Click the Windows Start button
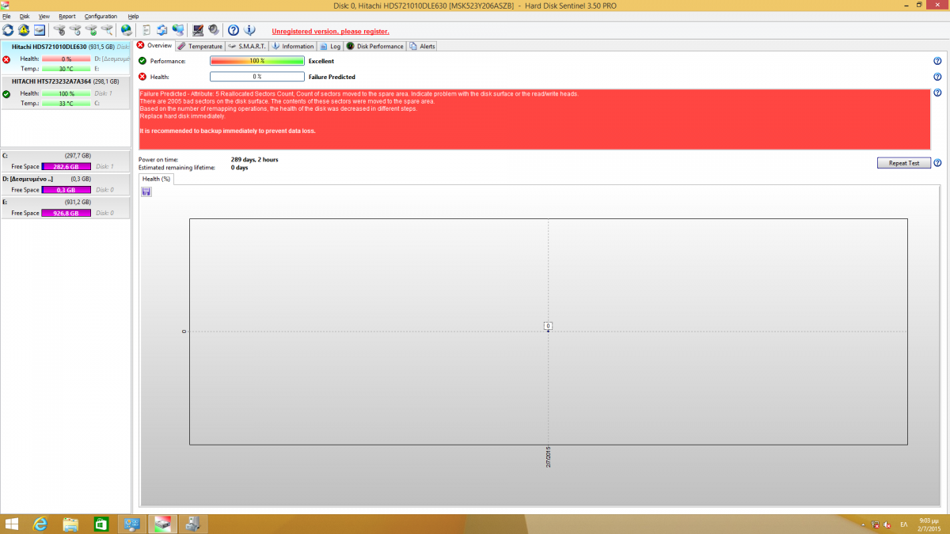950x534 pixels. pos(12,524)
